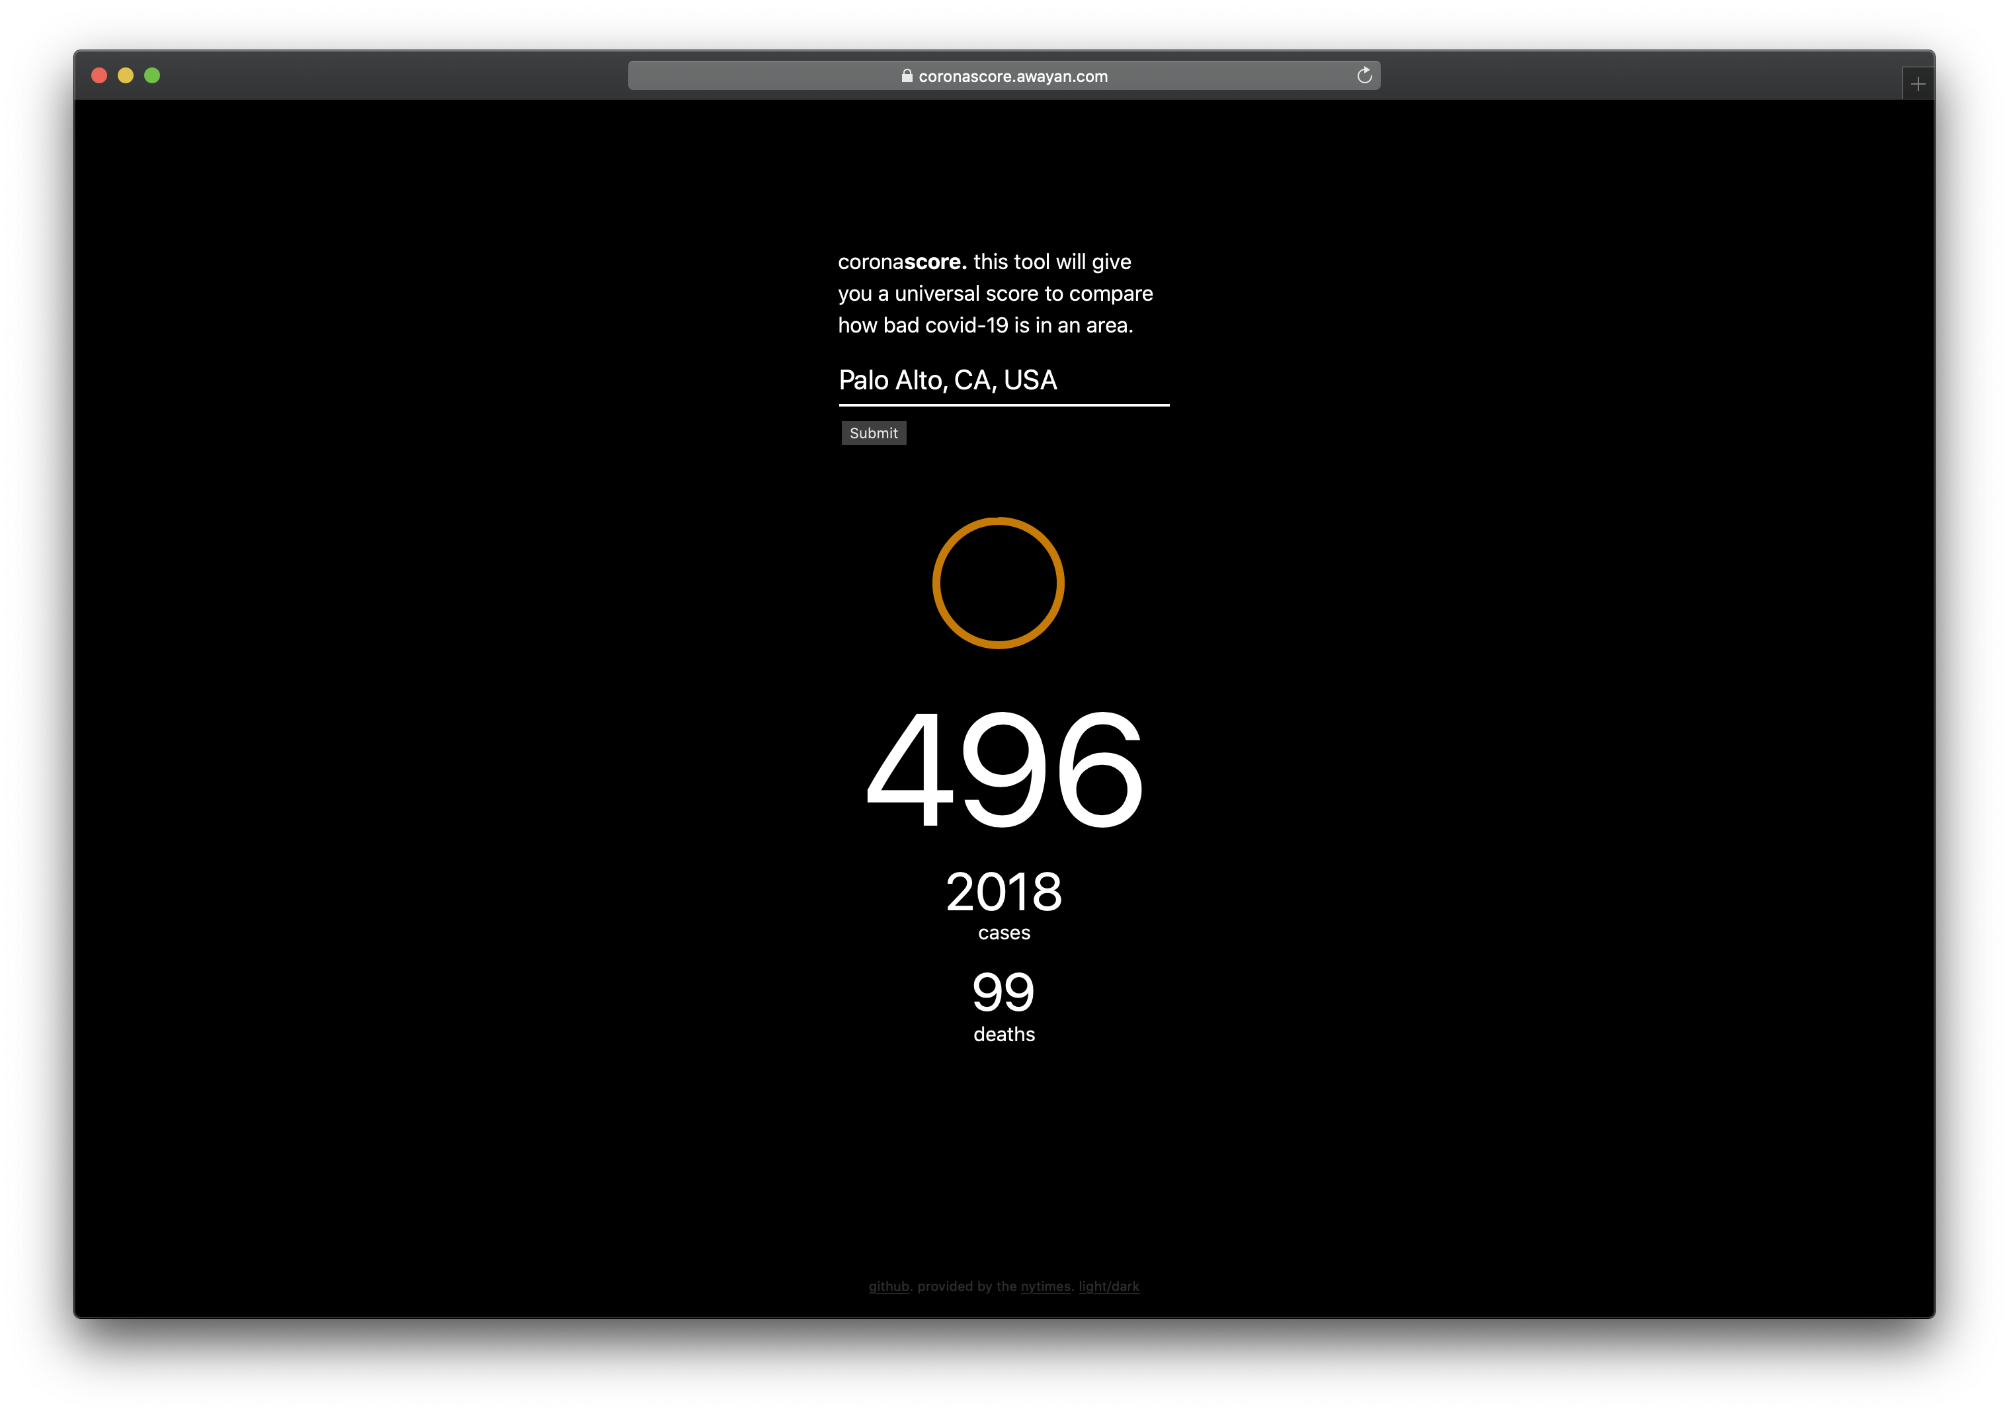Click the coronascore.awayan.com URL text
The image size is (2009, 1416).
tap(1012, 76)
